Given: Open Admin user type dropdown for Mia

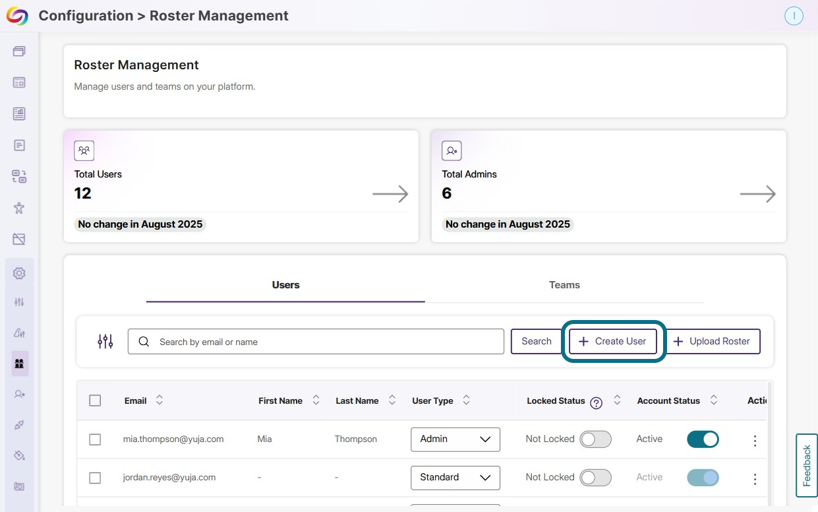Looking at the screenshot, I should (x=455, y=439).
